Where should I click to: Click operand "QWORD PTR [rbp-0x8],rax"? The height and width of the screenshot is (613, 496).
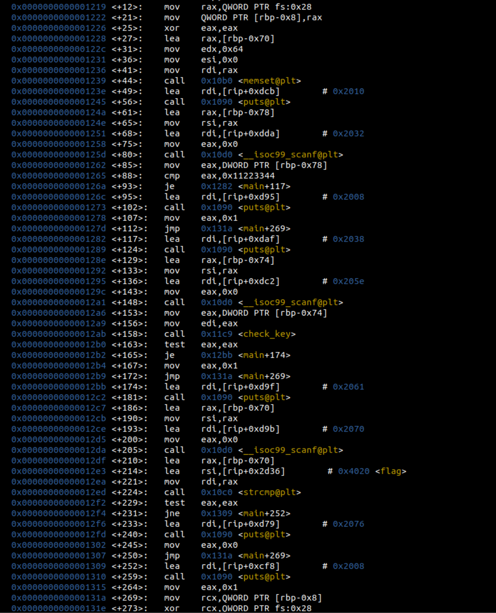click(x=261, y=17)
